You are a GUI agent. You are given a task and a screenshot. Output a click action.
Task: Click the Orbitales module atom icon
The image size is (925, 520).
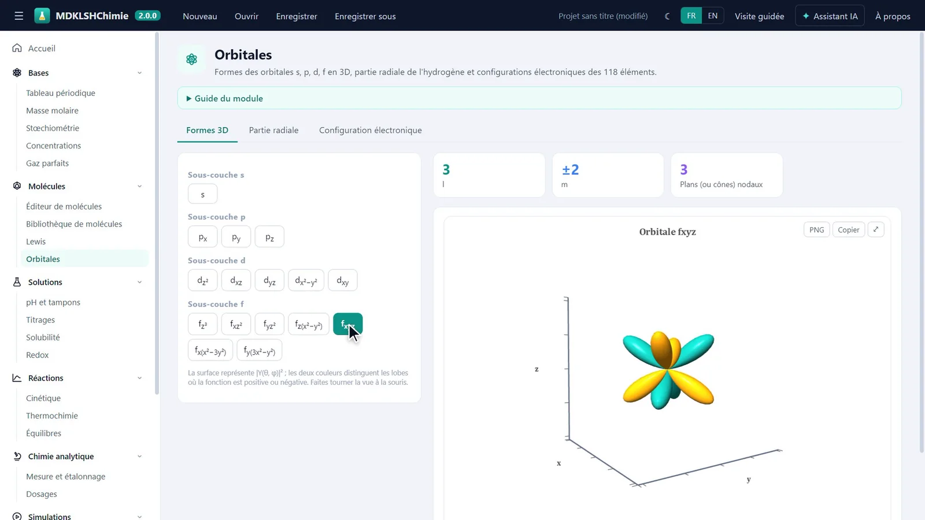click(x=191, y=59)
